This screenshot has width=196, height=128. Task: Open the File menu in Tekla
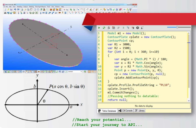[7, 7]
